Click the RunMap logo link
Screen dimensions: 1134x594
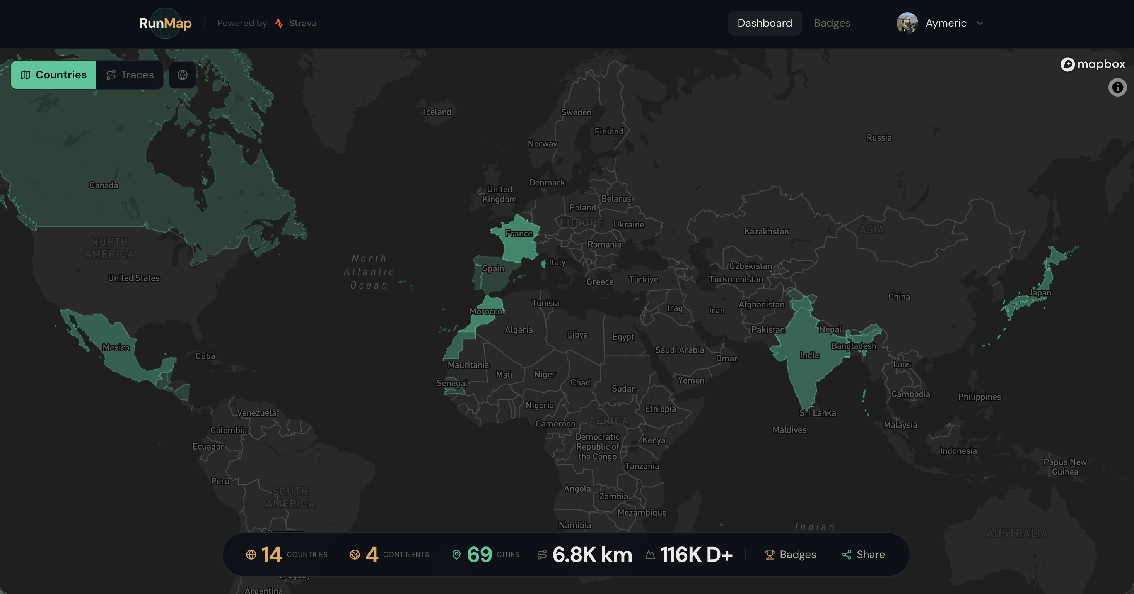click(x=166, y=23)
